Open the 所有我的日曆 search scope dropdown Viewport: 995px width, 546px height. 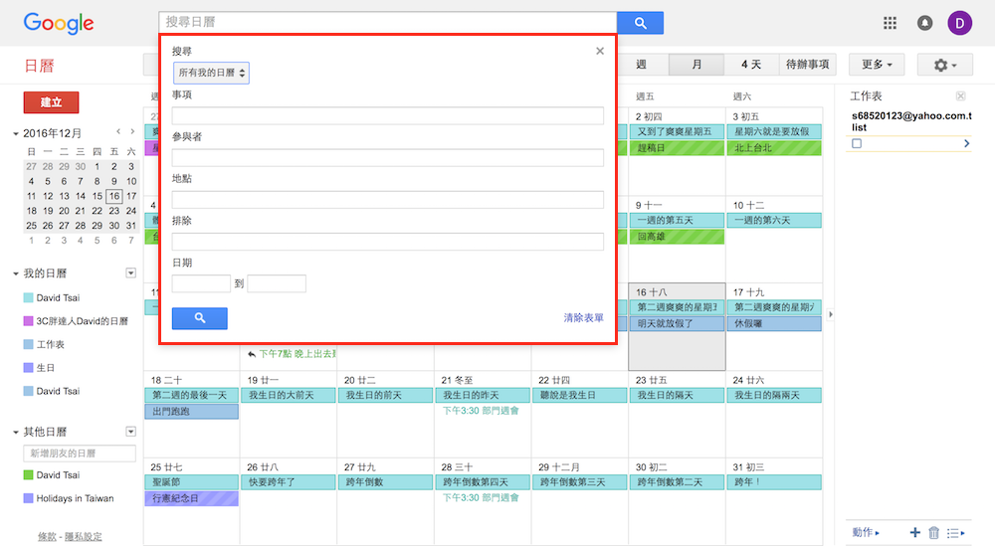[212, 74]
